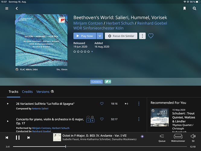
Task: Open the Beethoven's World album cover
Action: [41, 40]
